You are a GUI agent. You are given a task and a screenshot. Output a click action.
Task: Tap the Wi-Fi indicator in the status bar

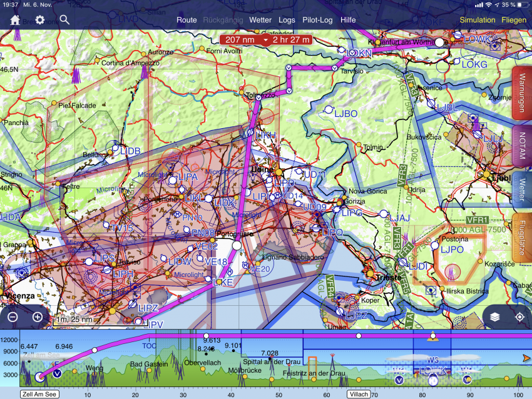(489, 5)
